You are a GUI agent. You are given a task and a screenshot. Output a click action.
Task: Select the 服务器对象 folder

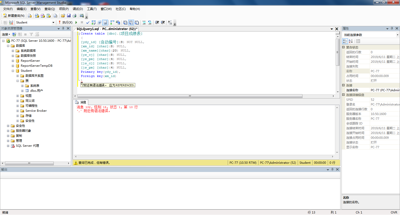click(x=23, y=131)
